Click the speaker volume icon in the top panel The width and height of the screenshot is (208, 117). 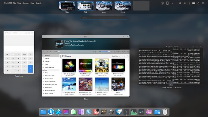(x=180, y=3)
